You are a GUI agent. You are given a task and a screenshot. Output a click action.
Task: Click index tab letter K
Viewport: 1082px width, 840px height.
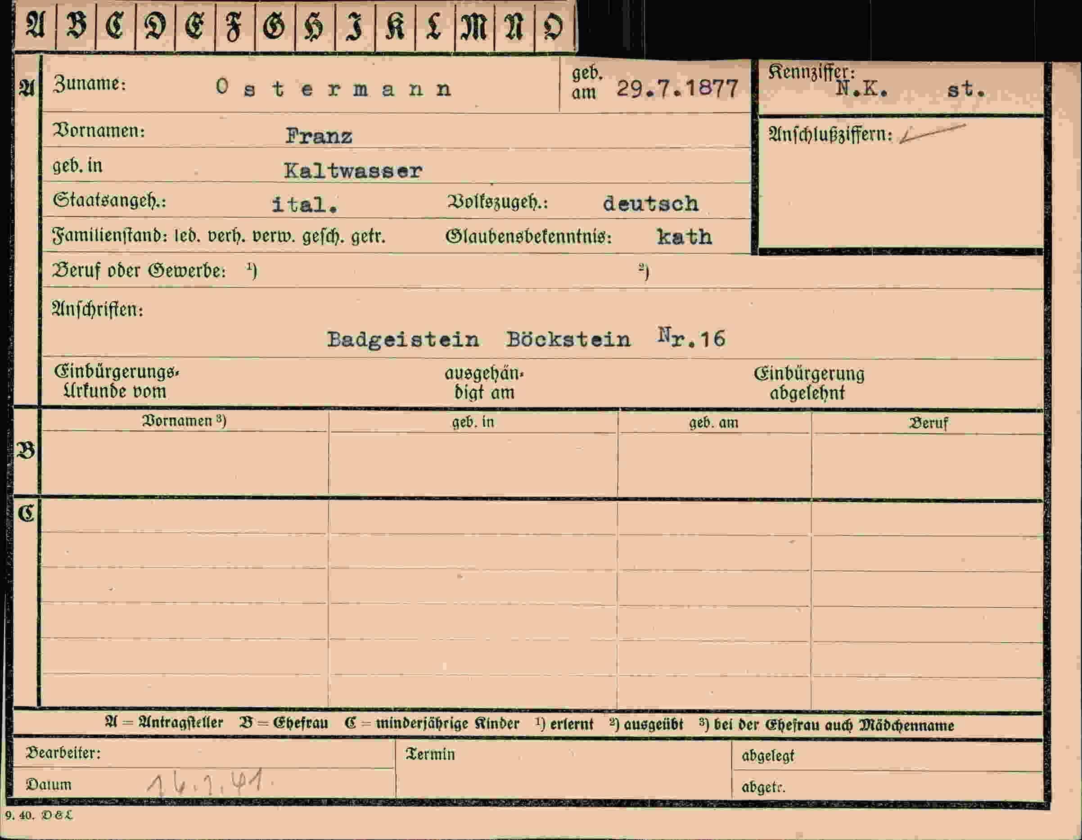tap(395, 26)
